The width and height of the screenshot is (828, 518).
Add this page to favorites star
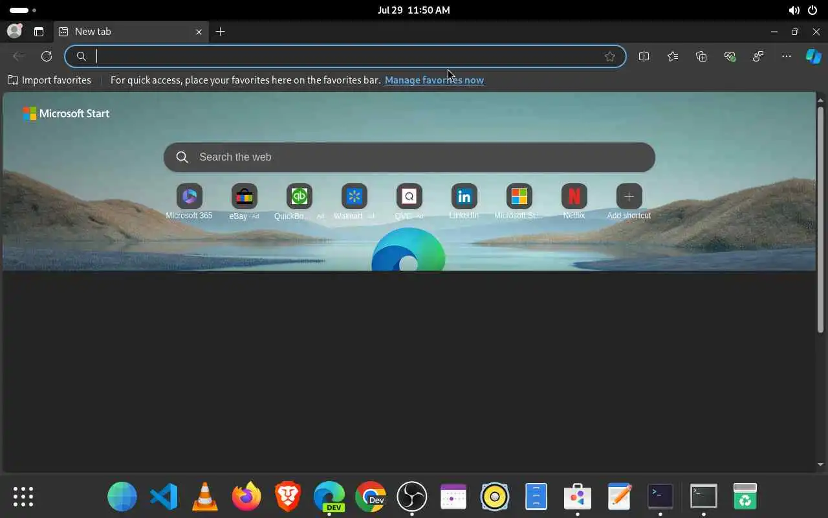(x=609, y=56)
